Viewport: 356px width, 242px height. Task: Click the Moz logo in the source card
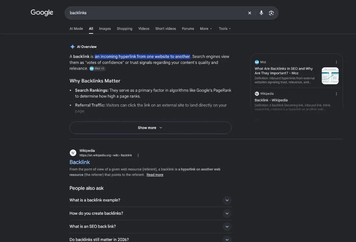coord(257,62)
